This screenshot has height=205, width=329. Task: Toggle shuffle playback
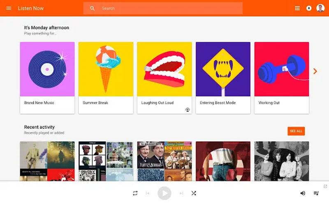coord(194,193)
